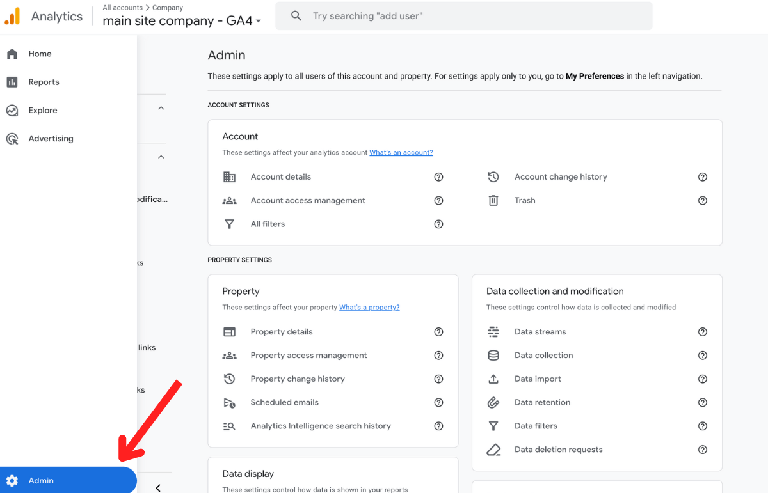Open the main site company property dropdown

[182, 20]
